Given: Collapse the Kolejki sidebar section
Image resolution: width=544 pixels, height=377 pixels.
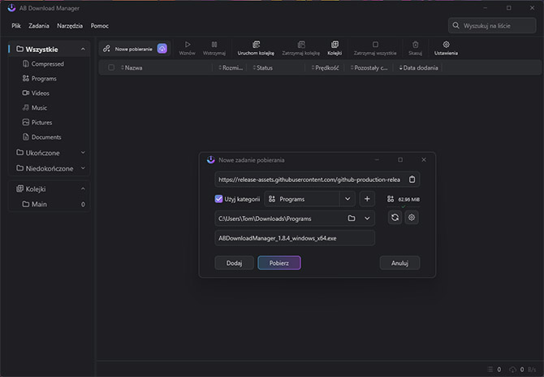Looking at the screenshot, I should pyautogui.click(x=83, y=188).
